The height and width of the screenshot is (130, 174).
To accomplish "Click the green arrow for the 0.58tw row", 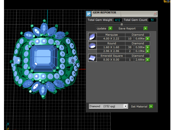I will (x=148, y=47).
